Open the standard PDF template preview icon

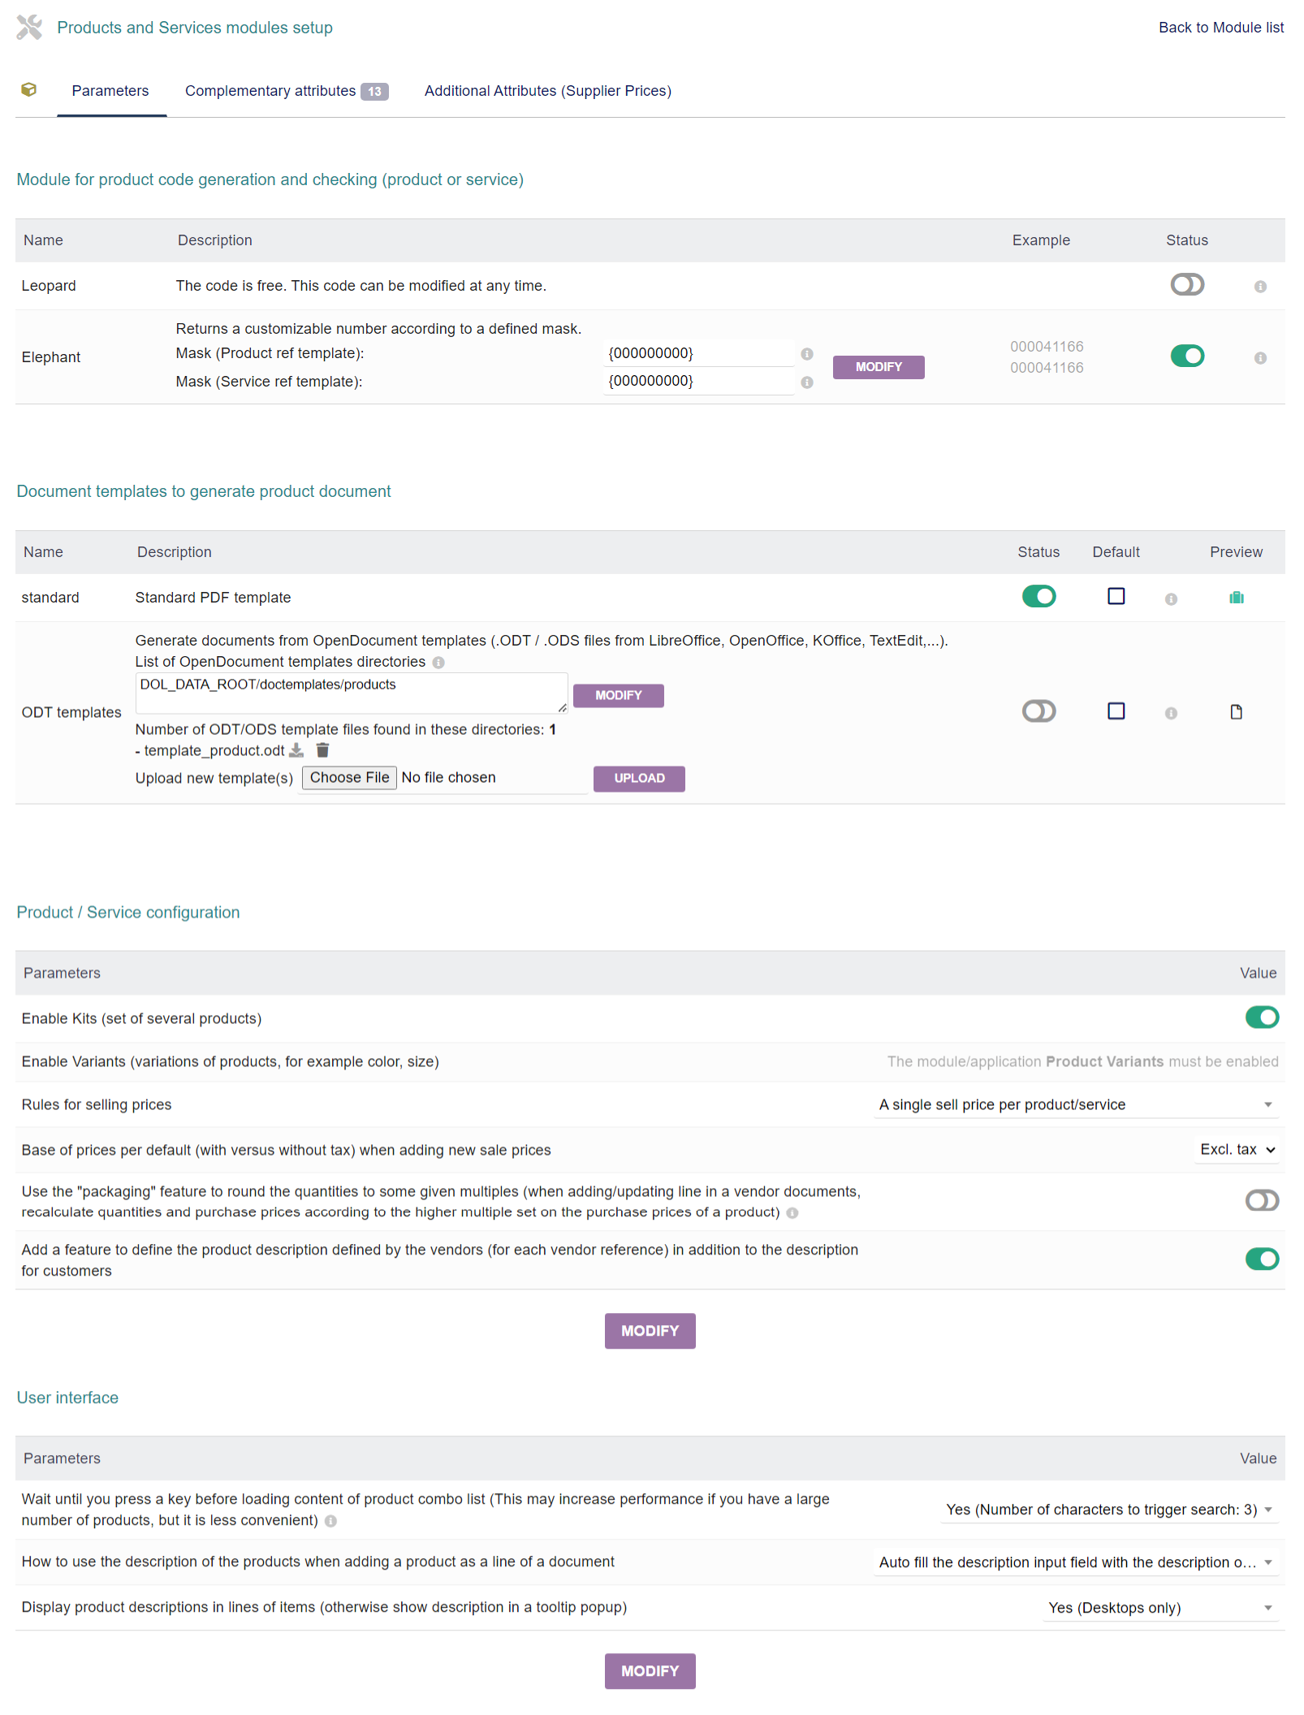point(1236,598)
